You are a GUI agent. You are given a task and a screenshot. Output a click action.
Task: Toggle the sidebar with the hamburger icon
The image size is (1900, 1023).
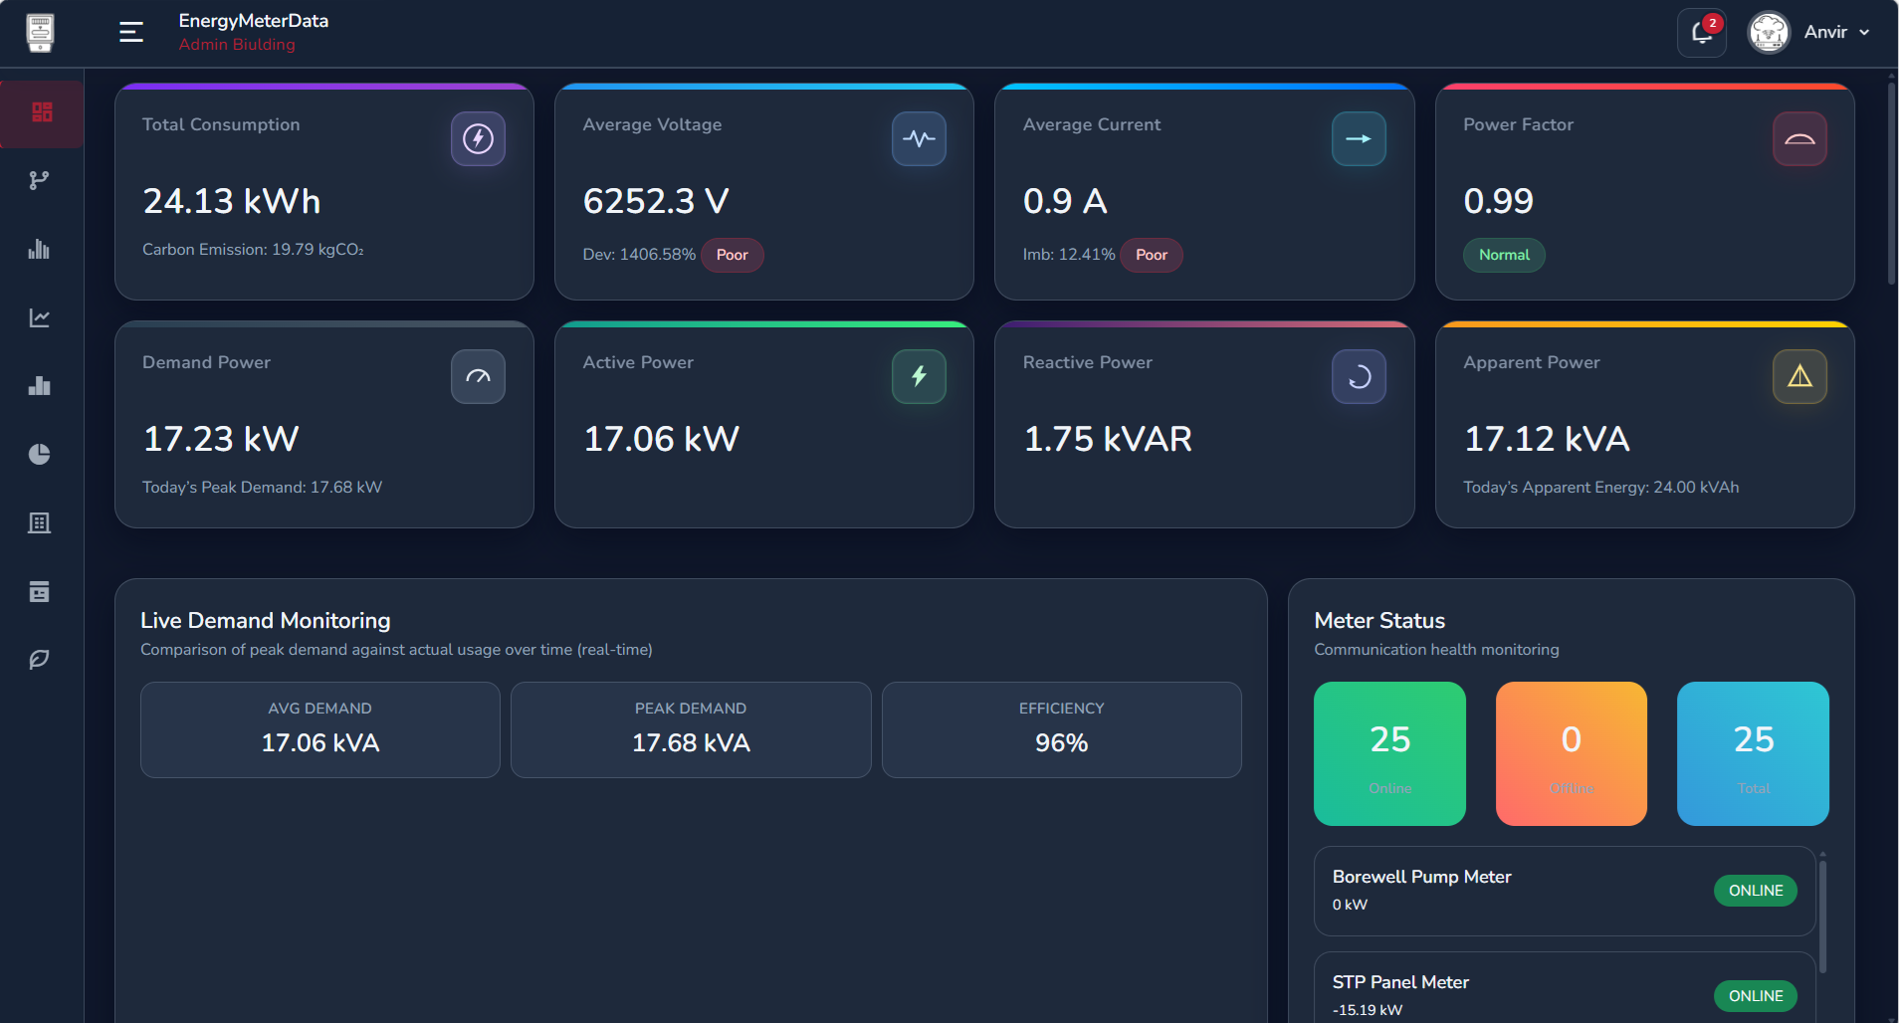pyautogui.click(x=130, y=31)
